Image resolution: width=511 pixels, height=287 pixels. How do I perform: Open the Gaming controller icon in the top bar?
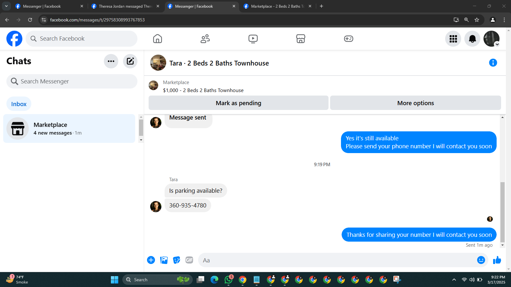click(x=349, y=39)
